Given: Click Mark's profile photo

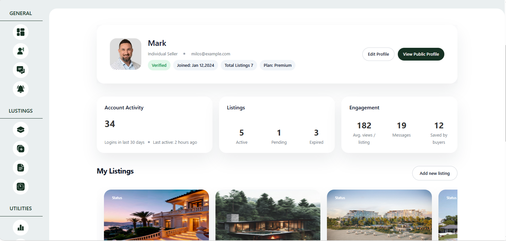Looking at the screenshot, I should (126, 54).
